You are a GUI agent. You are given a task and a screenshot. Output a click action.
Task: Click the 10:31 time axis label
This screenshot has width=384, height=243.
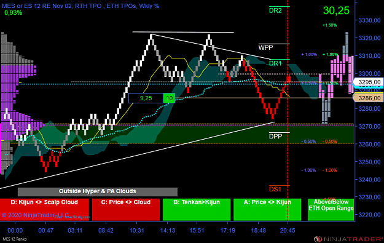[136, 231]
